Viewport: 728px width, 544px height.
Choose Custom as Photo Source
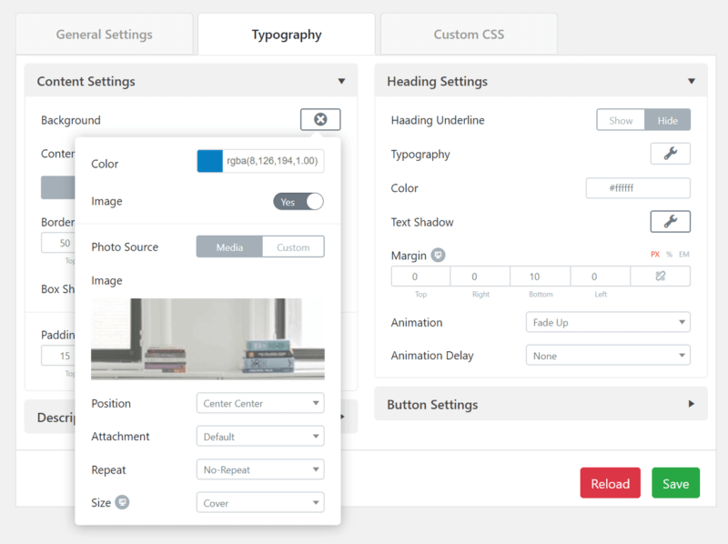point(293,247)
